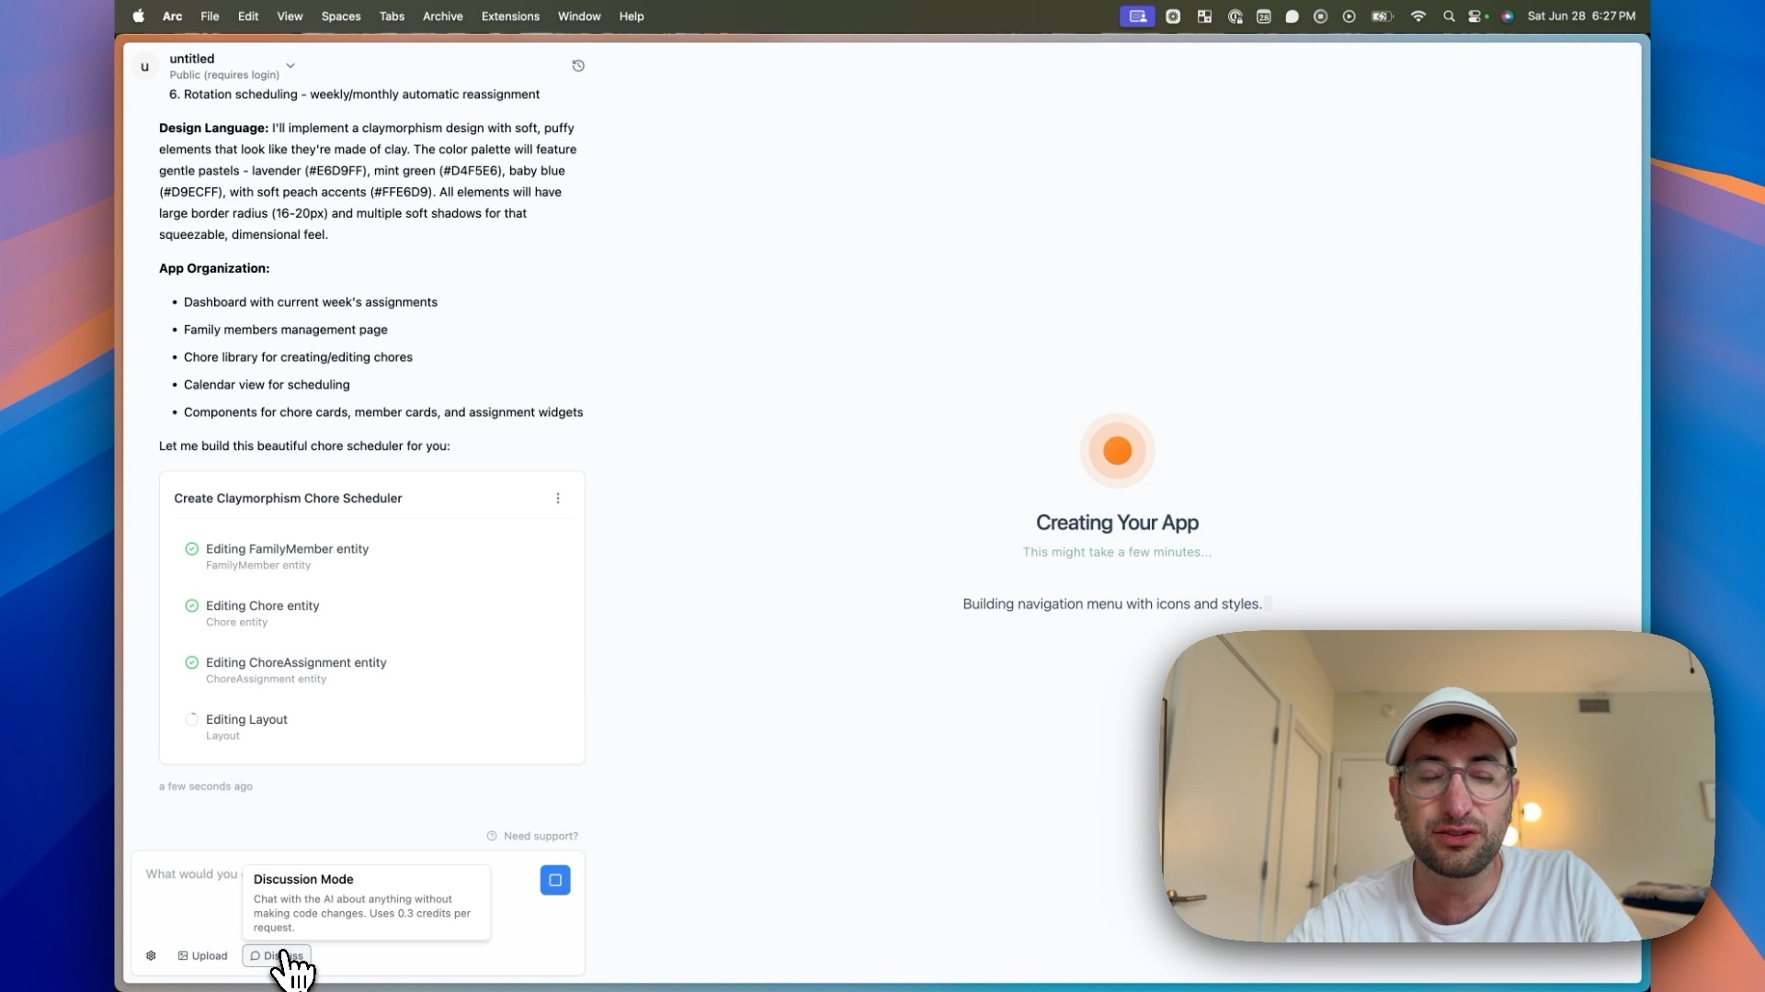This screenshot has width=1765, height=992.
Task: Click the Need support? link
Action: [541, 836]
